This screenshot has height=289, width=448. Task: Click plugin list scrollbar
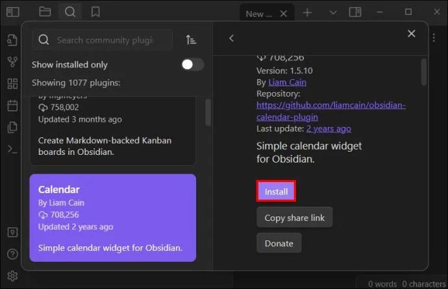coord(208,112)
